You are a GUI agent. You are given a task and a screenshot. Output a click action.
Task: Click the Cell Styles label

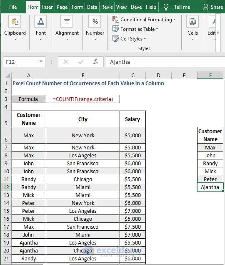(132, 39)
